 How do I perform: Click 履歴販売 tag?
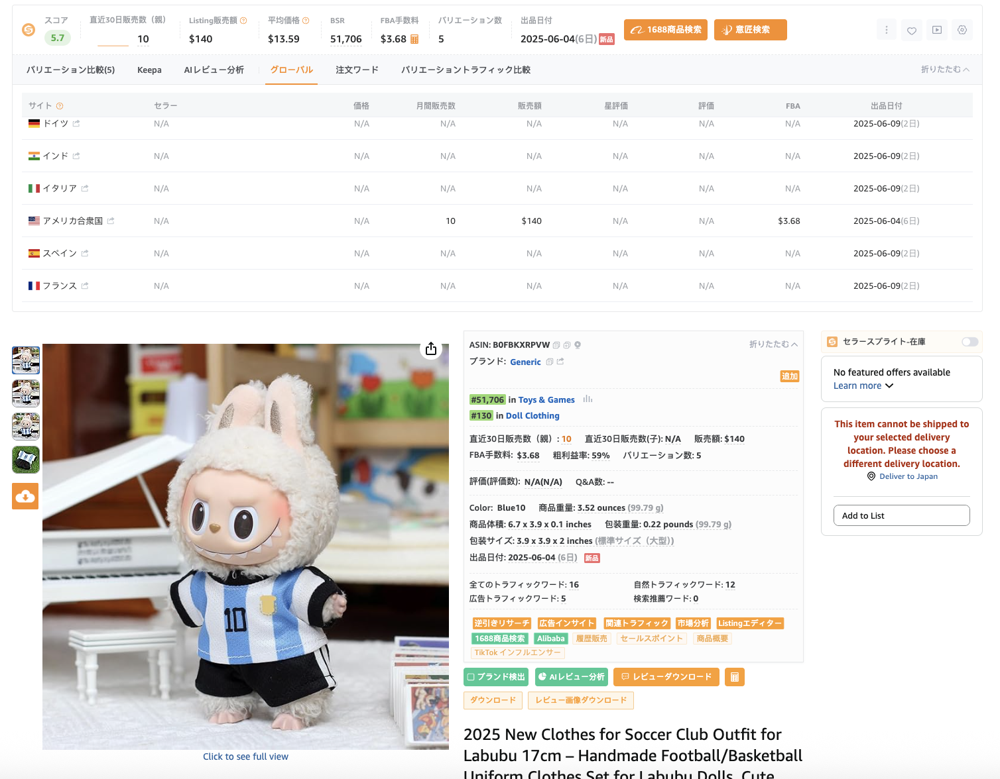[x=592, y=639]
